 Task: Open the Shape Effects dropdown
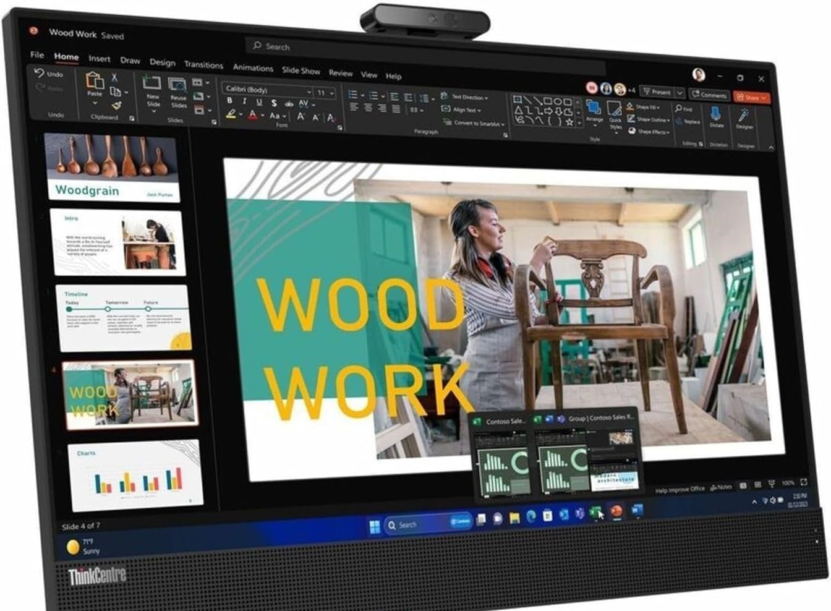648,132
